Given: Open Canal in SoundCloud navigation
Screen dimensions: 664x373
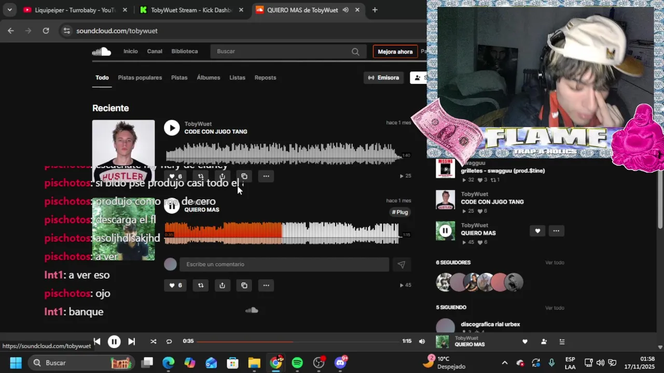Looking at the screenshot, I should click(155, 51).
